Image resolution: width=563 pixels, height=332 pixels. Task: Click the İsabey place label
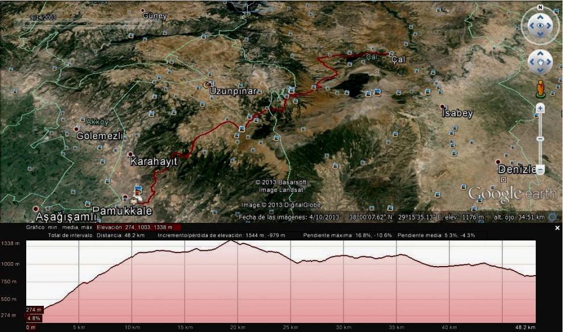pyautogui.click(x=457, y=113)
